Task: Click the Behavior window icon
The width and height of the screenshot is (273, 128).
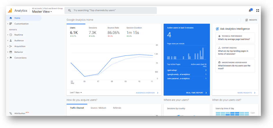Action: [11, 52]
